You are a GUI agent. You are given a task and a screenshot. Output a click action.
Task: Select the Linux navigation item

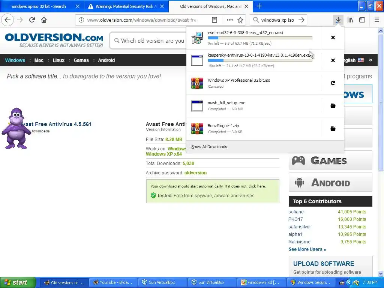58,60
